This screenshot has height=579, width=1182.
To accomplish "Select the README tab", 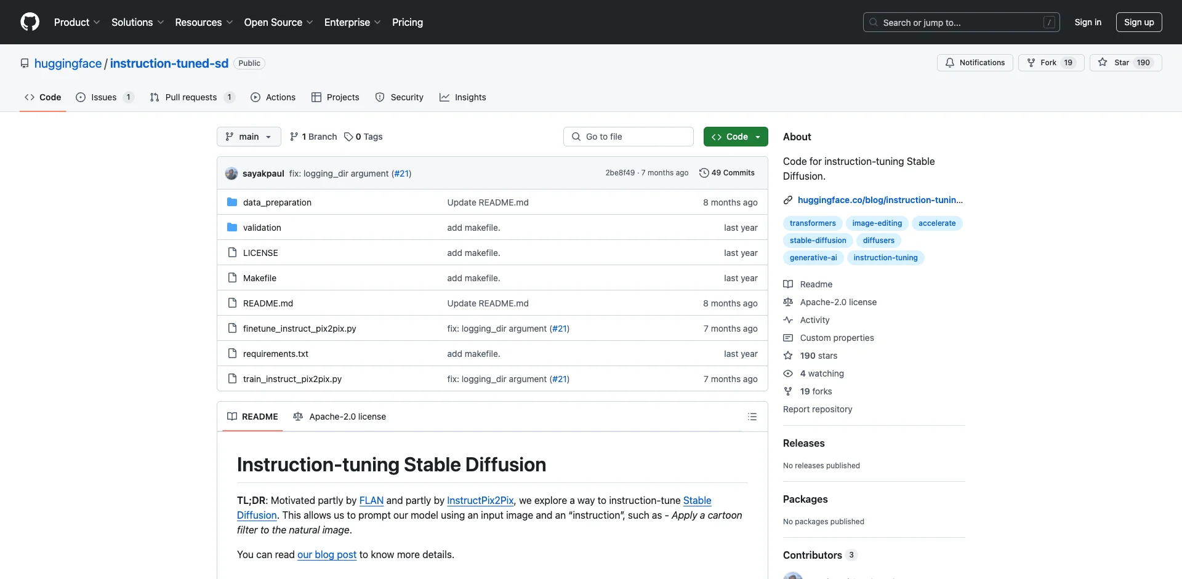I will click(252, 417).
